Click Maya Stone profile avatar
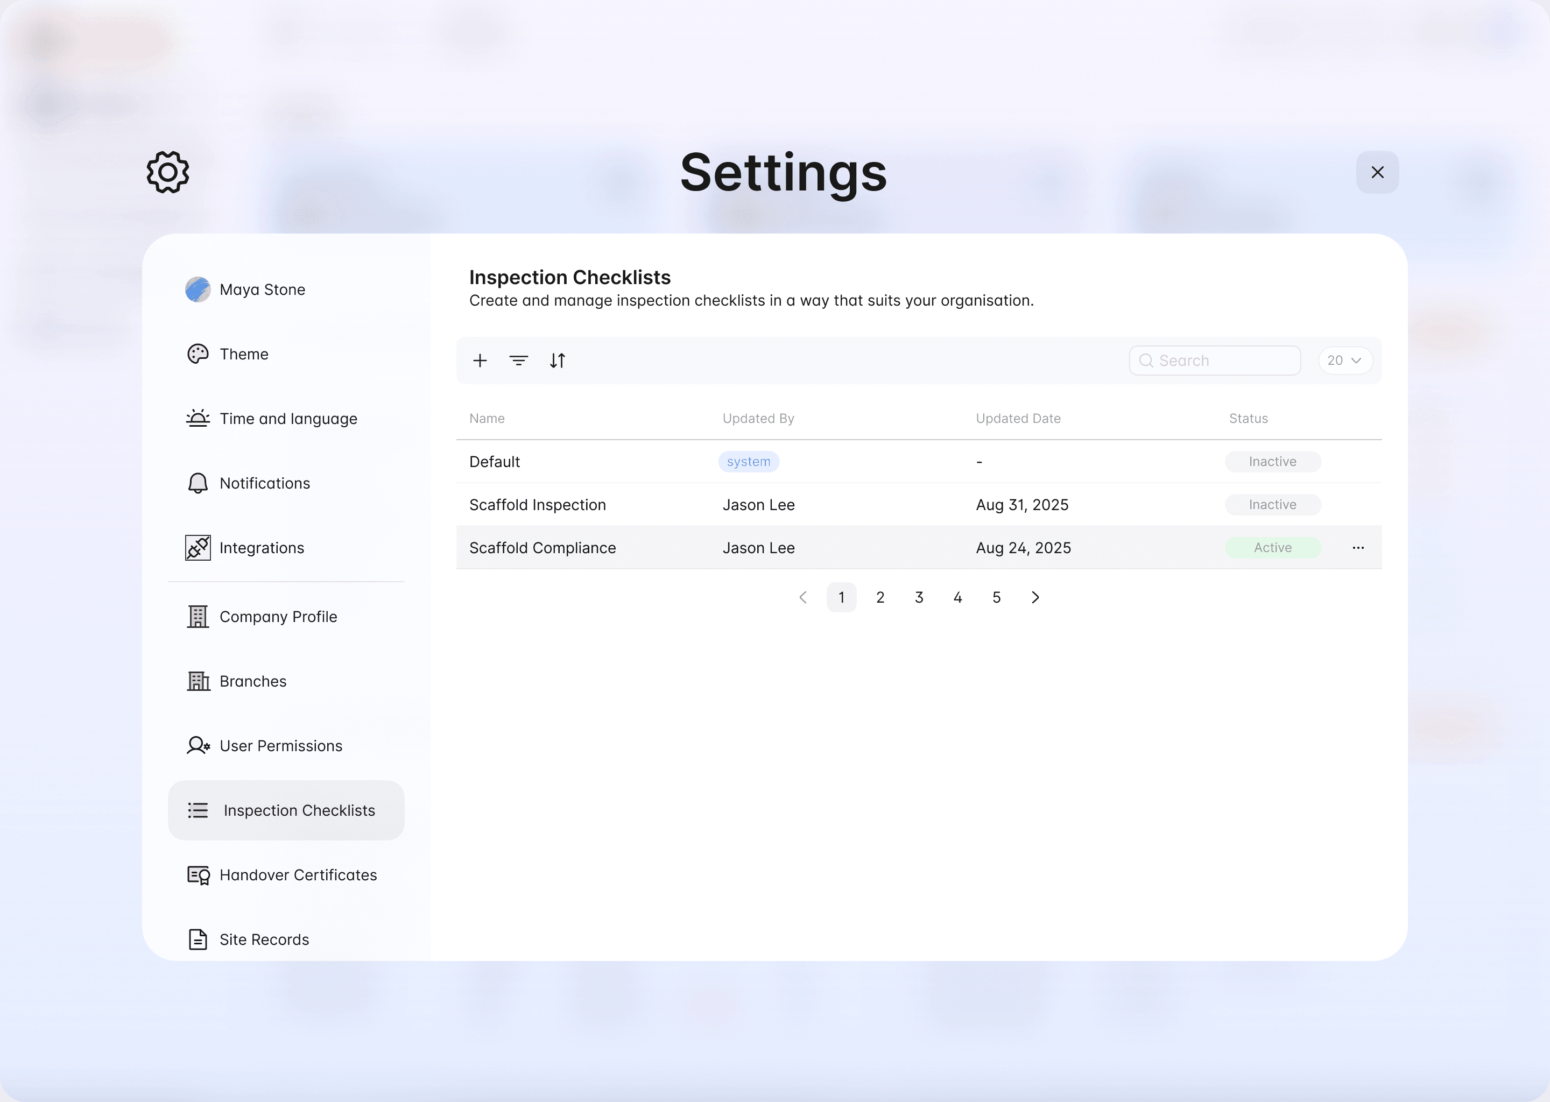This screenshot has height=1102, width=1550. point(198,289)
